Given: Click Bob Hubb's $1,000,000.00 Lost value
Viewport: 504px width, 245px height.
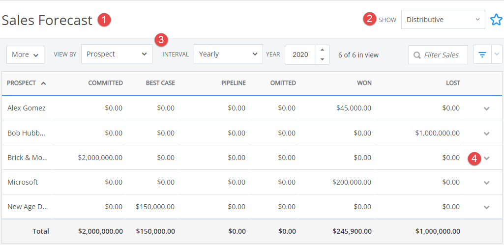Looking at the screenshot, I should (x=438, y=133).
